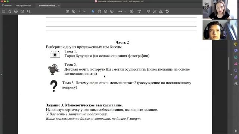Click the top video call participant thumbnail
Image resolution: width=239 pixels, height=134 pixels.
220,10
